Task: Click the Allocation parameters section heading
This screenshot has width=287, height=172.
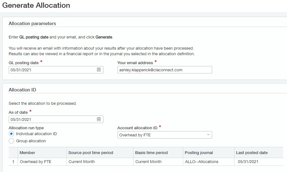Action: click(32, 24)
